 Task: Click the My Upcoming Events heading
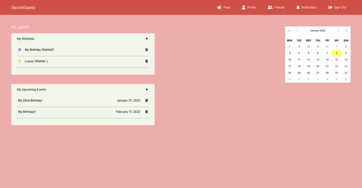pyautogui.click(x=31, y=90)
